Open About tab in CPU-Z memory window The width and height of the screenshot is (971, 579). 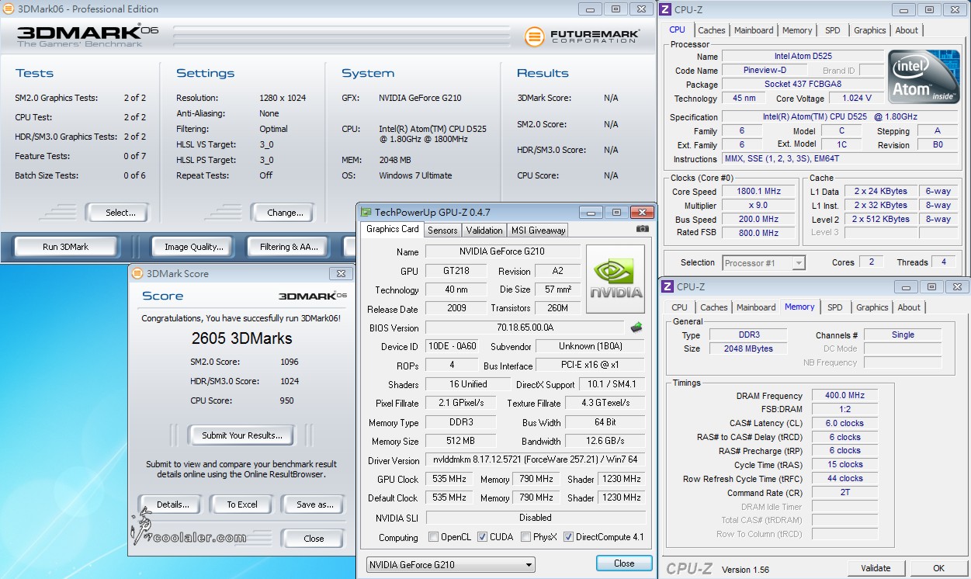point(909,307)
